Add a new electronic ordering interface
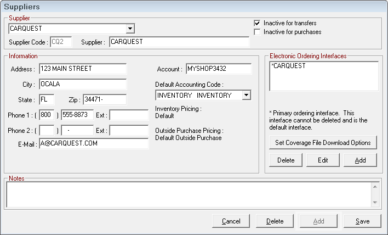Viewport: 388px width, 235px height. (x=360, y=160)
